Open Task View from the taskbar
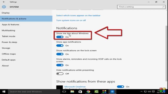The width and height of the screenshot is (168, 94). (64, 92)
